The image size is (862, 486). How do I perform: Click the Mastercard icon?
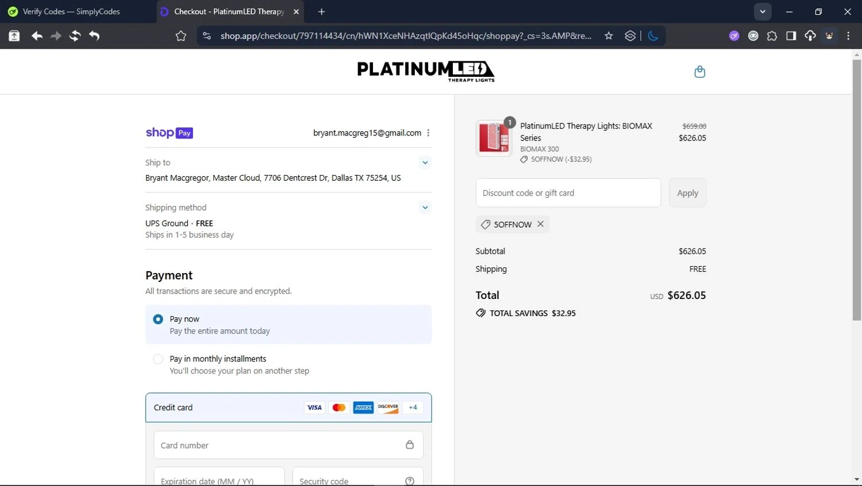[x=339, y=407]
